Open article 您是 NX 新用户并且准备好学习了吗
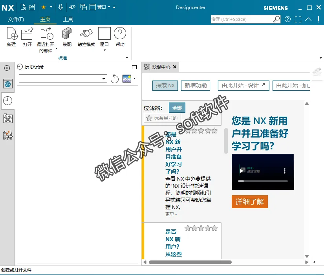 (173, 153)
